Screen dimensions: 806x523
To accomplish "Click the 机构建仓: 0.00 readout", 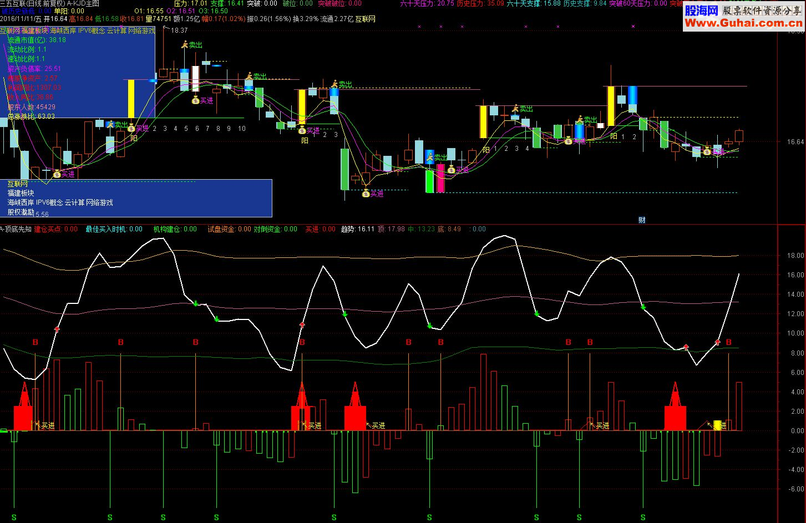I will coord(175,229).
